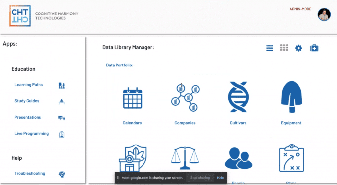Screen dimensions: 337x185
Task: Open the Calendars data library icon
Action: tap(132, 99)
